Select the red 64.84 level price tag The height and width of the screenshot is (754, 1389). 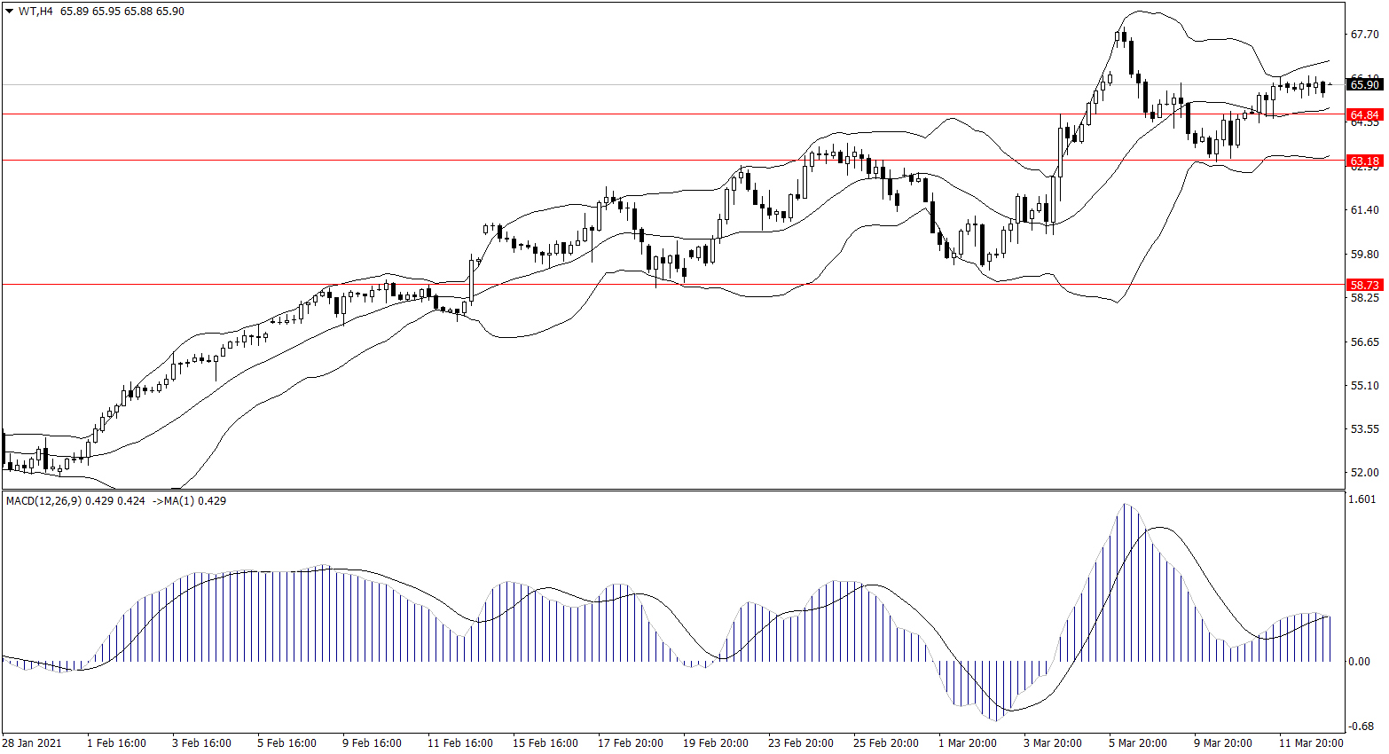1364,115
